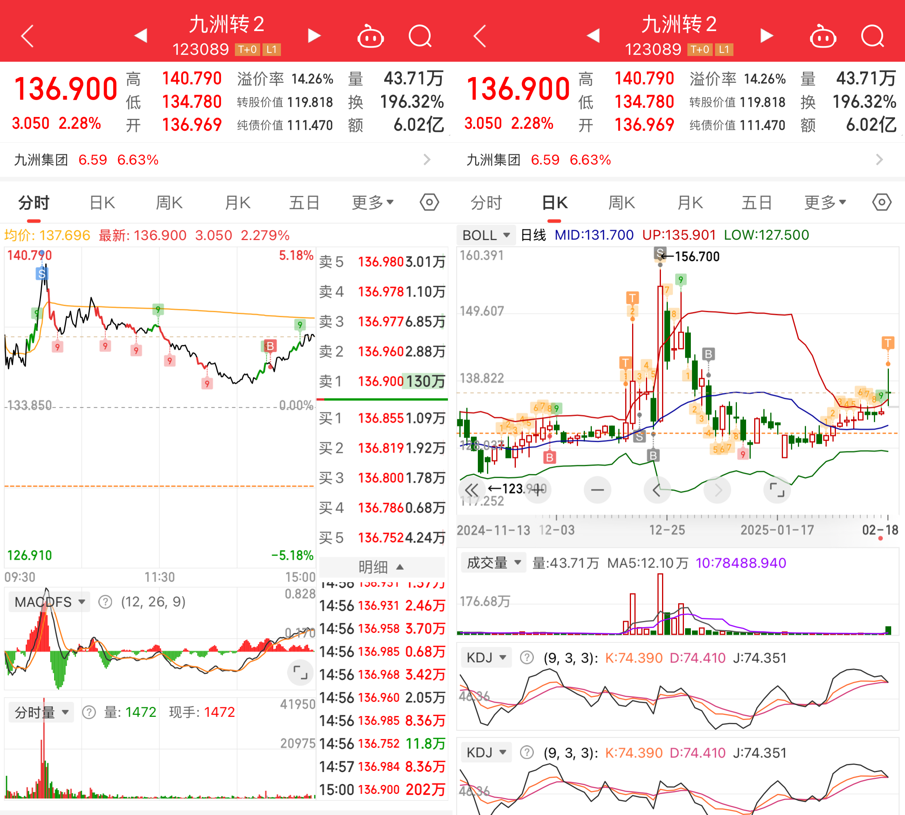Image resolution: width=905 pixels, height=815 pixels.
Task: Click the 02-18 date marker on timeline
Action: click(x=880, y=530)
